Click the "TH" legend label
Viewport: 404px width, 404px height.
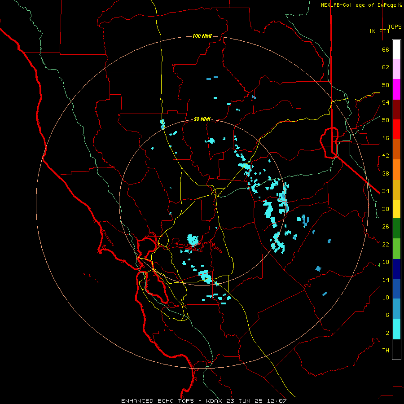pos(386,351)
